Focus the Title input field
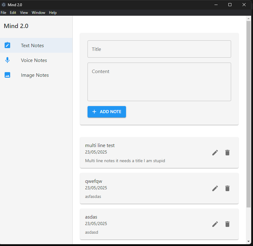This screenshot has height=246, width=253. (159, 49)
